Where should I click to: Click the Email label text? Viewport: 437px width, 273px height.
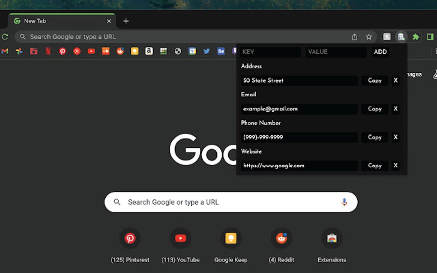point(248,95)
